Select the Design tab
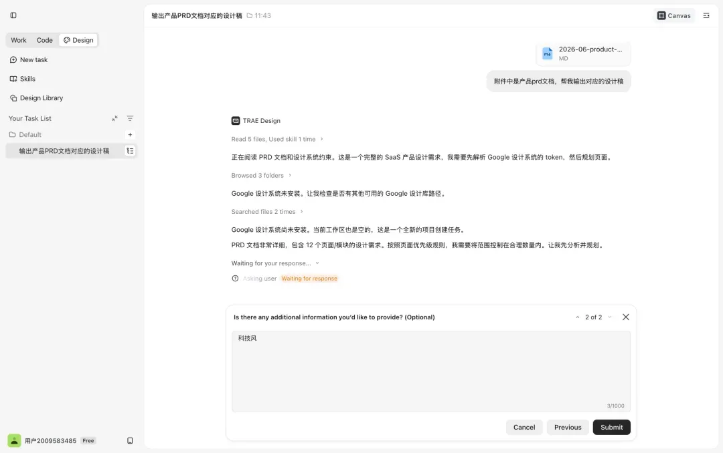Image resolution: width=723 pixels, height=453 pixels. [x=78, y=40]
